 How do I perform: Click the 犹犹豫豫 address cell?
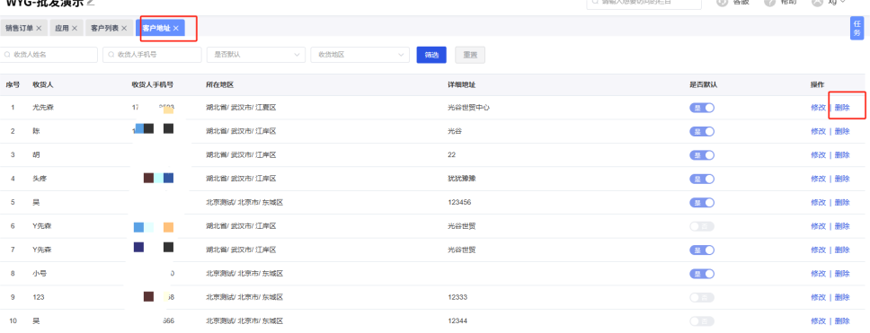click(x=462, y=179)
